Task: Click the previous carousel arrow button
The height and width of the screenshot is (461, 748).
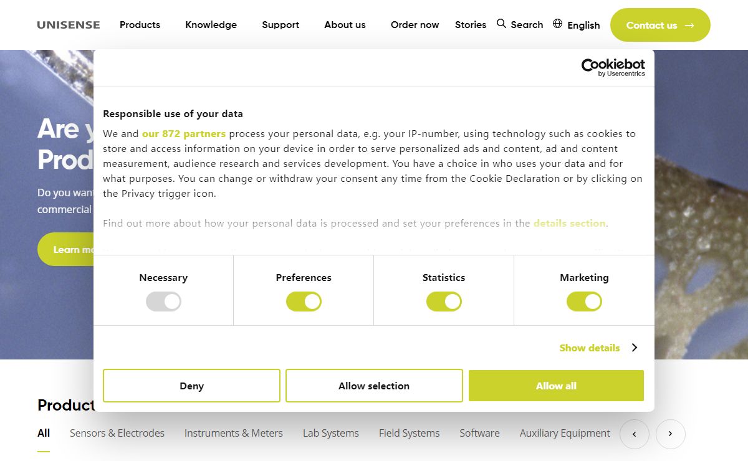Action: [635, 434]
